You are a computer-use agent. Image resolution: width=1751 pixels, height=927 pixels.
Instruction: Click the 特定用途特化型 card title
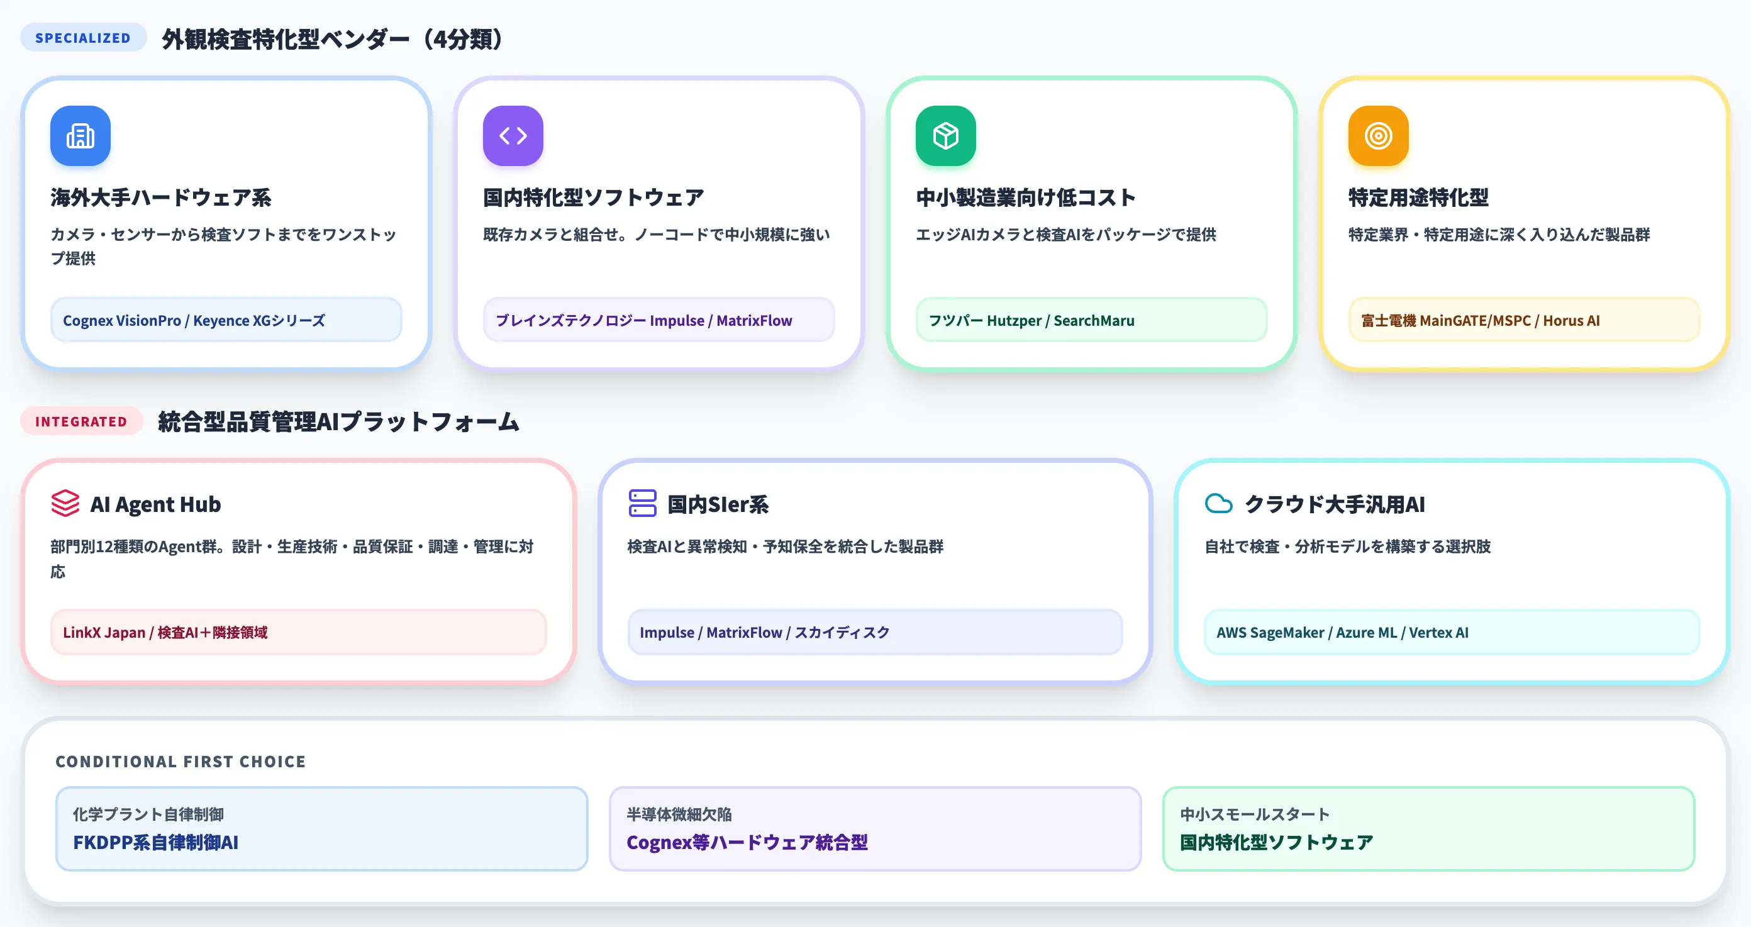1419,197
